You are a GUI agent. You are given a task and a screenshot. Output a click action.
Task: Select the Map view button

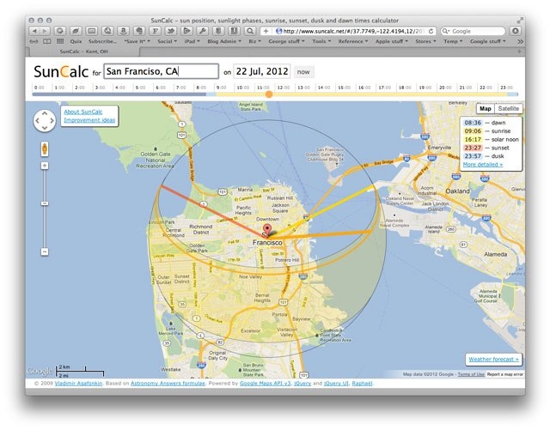[486, 109]
